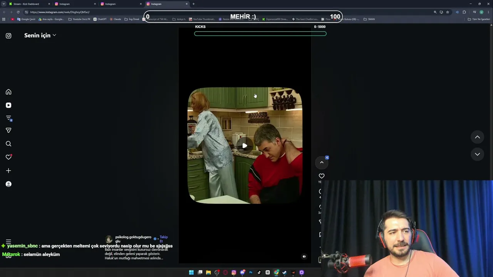Open the psikolog.goktugdugeroglu profile name

[x=133, y=239]
